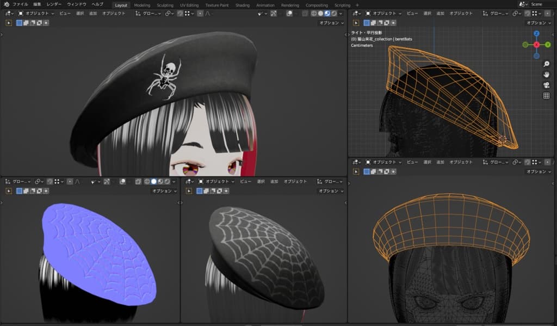Switch to the UV Editing workspace tab

[189, 5]
